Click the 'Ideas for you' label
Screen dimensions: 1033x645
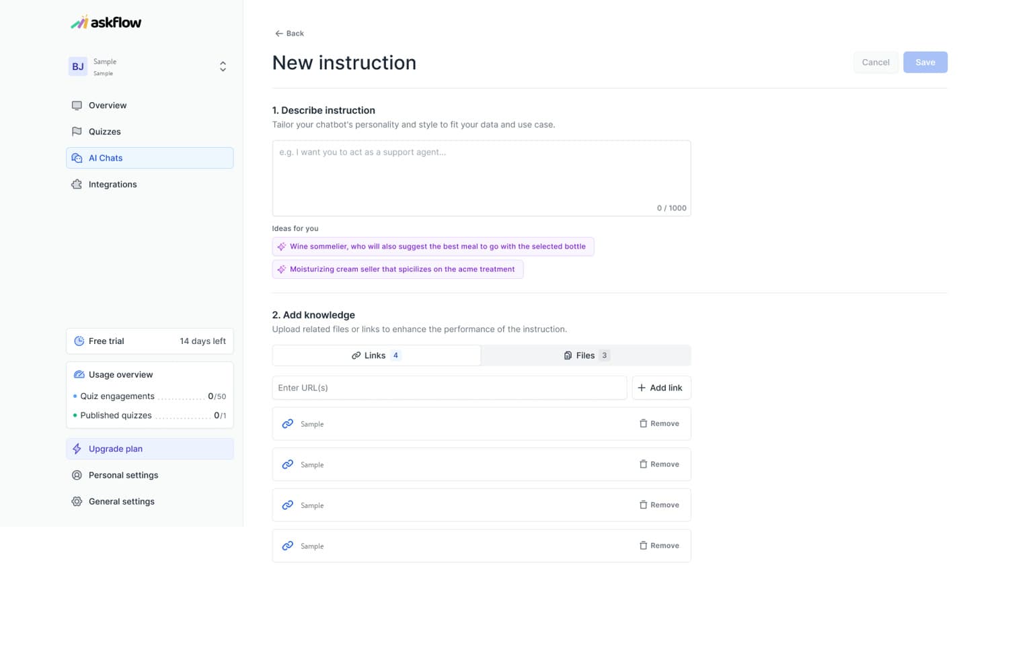[x=295, y=228]
